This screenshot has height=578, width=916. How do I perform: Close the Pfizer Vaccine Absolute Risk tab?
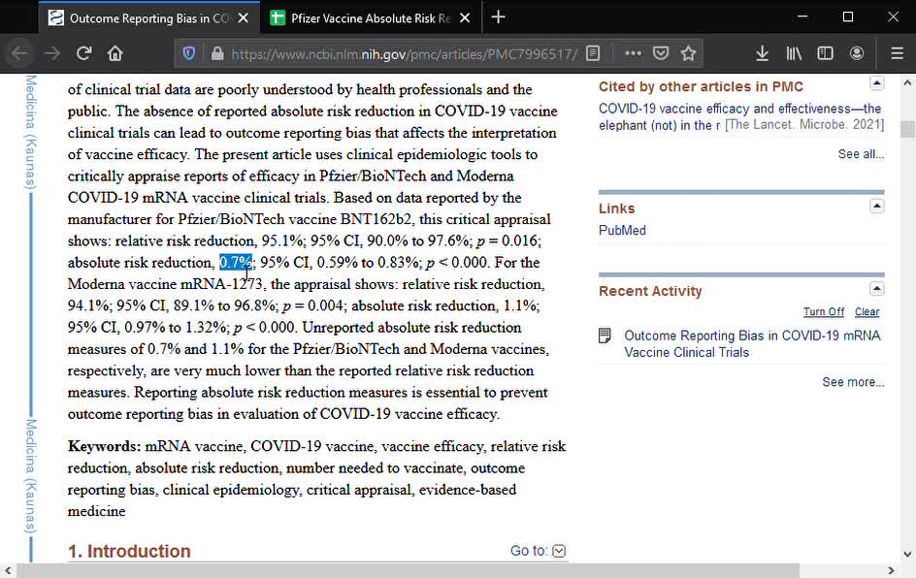click(x=465, y=18)
